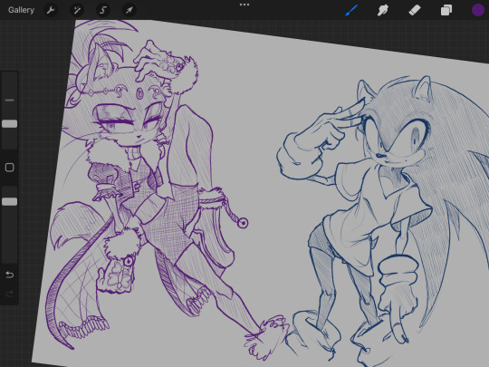Undo the last stroke
Viewport: 489px width, 367px height.
coord(10,275)
